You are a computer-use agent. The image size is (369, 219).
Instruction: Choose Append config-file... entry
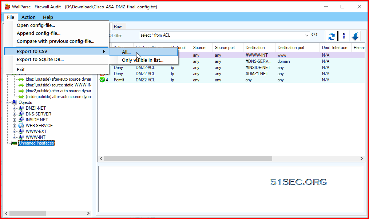(x=56, y=33)
